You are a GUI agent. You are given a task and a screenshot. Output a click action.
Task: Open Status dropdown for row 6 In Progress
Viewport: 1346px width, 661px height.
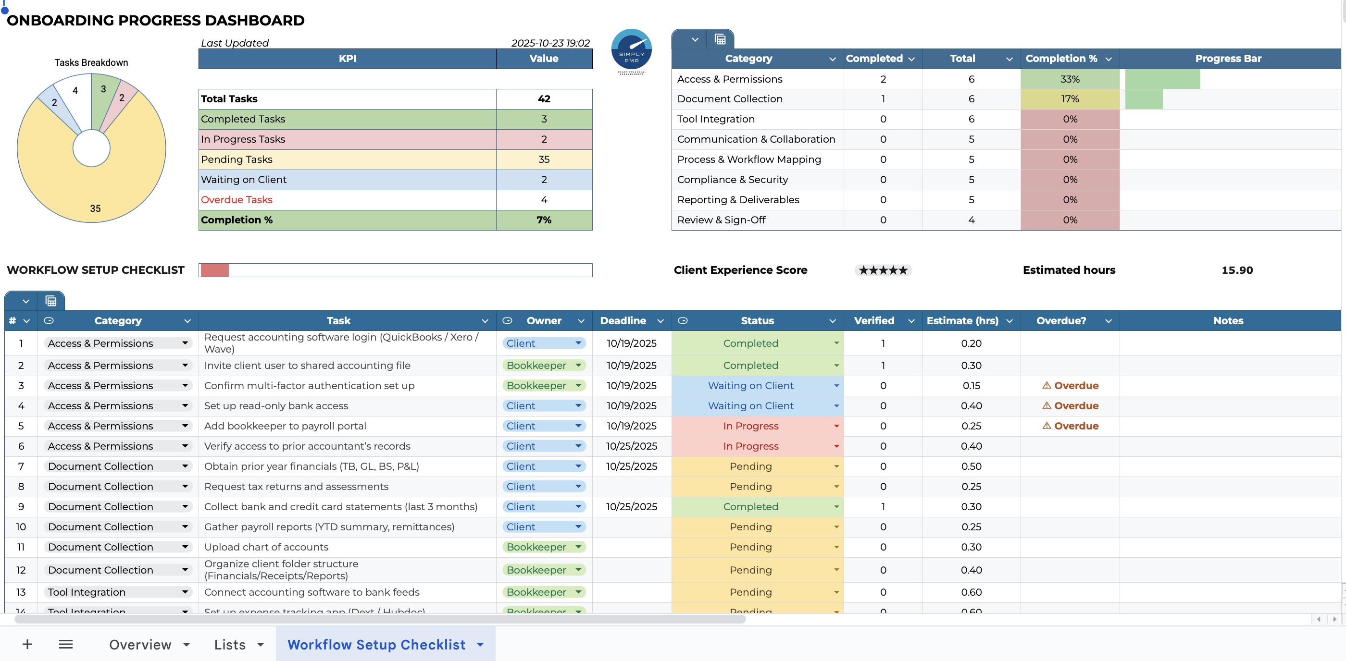[x=836, y=446]
